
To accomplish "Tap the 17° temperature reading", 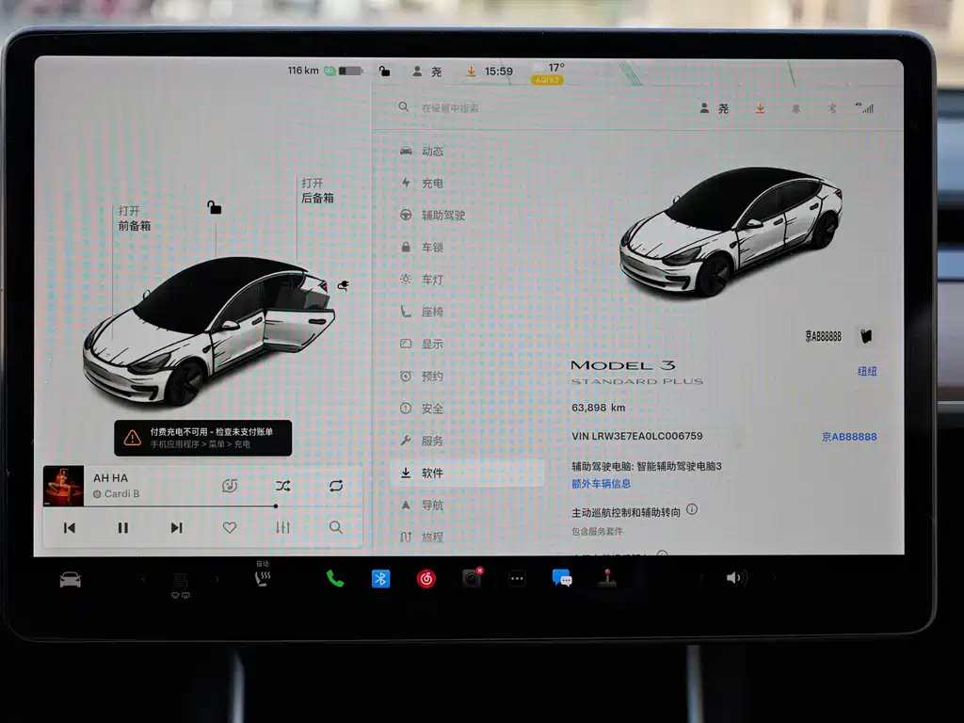I will 555,68.
